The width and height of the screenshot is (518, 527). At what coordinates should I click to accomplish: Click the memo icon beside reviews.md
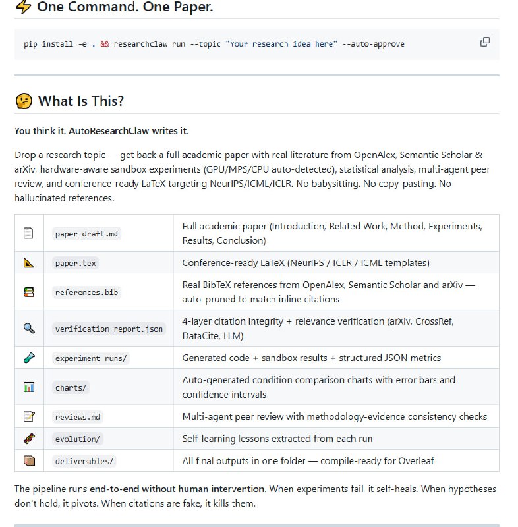pos(28,416)
